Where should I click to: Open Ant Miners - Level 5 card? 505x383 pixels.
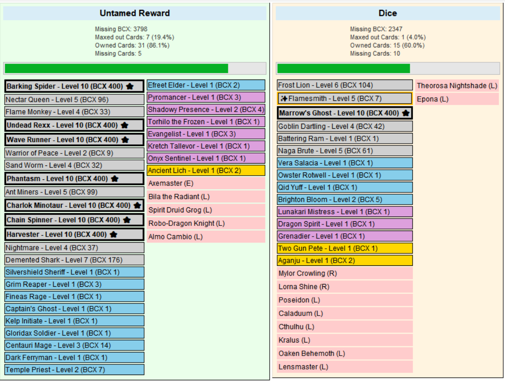point(74,192)
